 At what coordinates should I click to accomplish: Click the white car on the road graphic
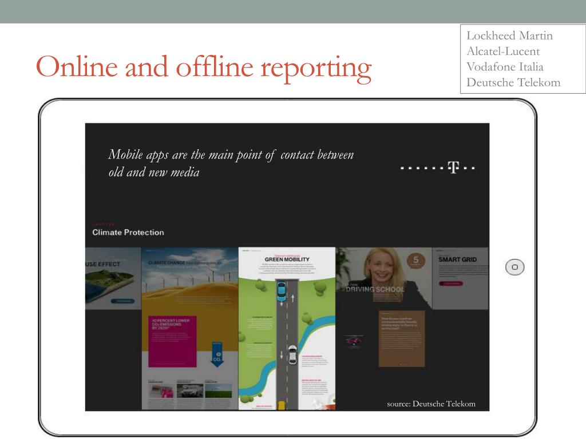tap(292, 354)
